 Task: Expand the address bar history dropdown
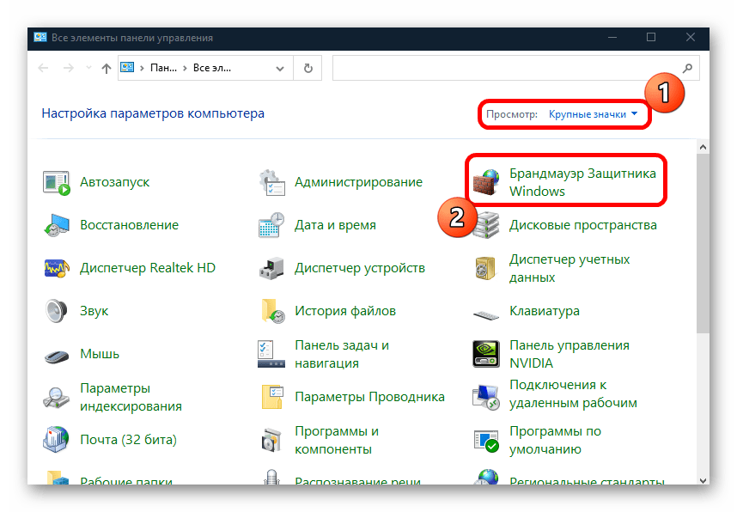click(280, 69)
